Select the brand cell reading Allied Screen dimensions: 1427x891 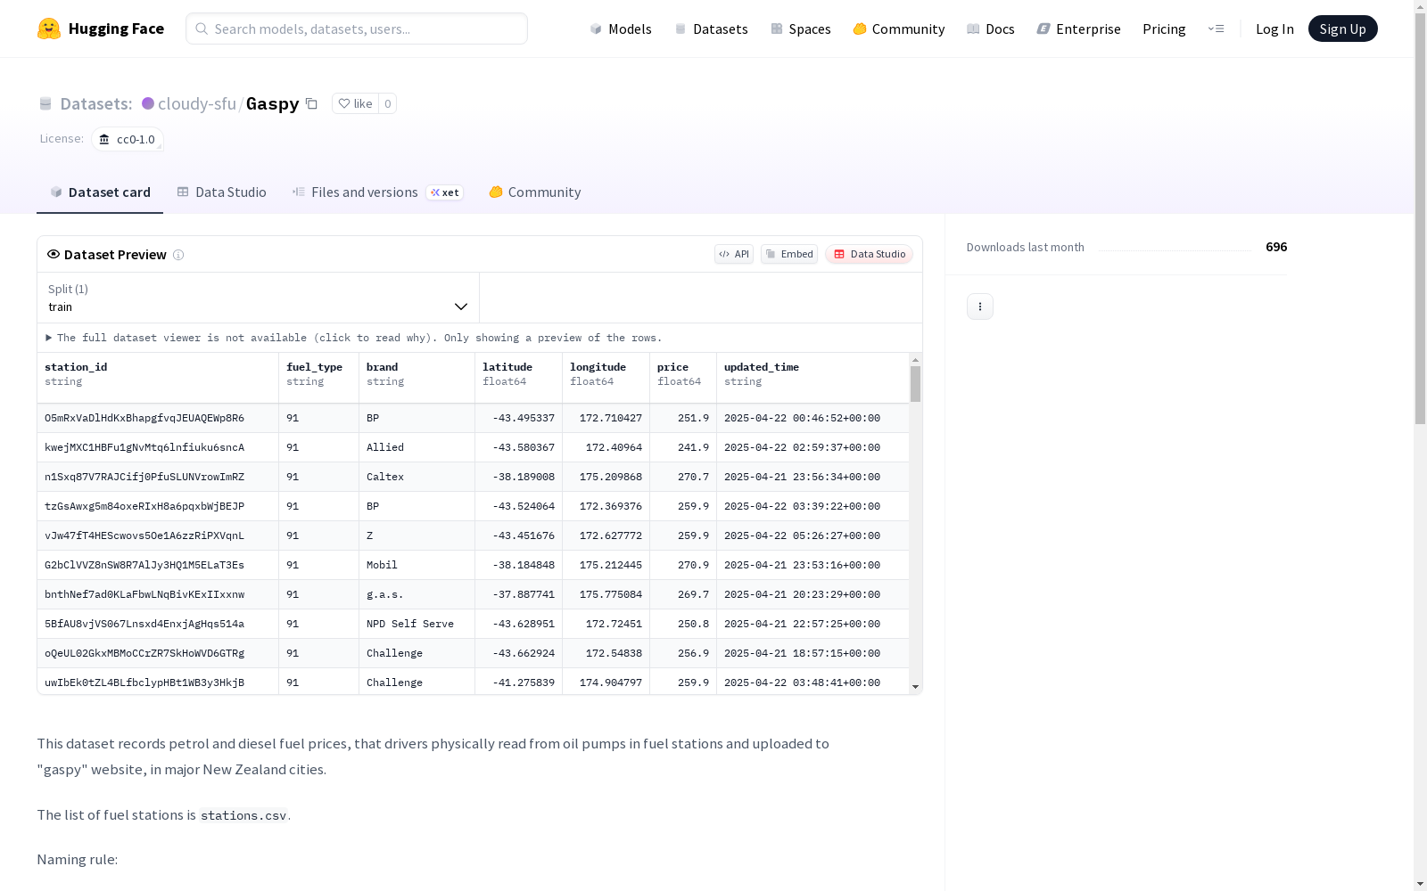[417, 447]
